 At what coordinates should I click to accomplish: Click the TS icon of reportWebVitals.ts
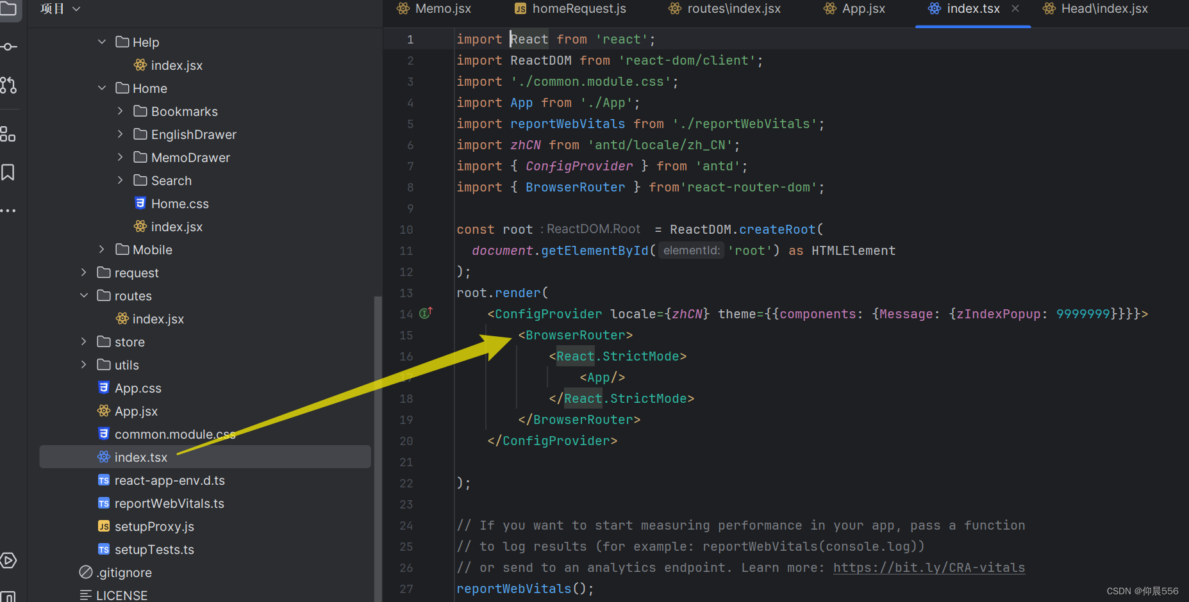[104, 503]
